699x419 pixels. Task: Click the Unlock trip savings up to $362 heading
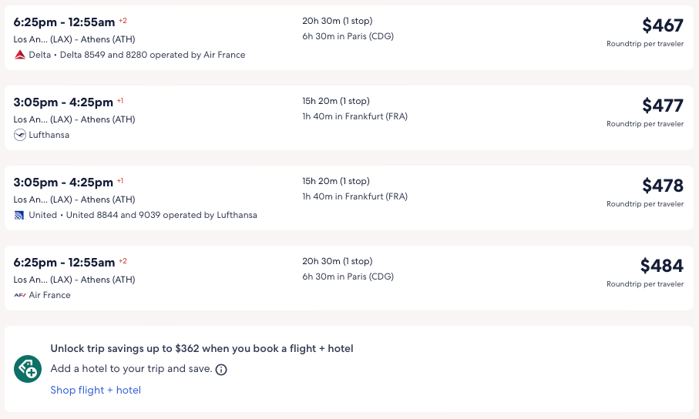click(x=202, y=349)
